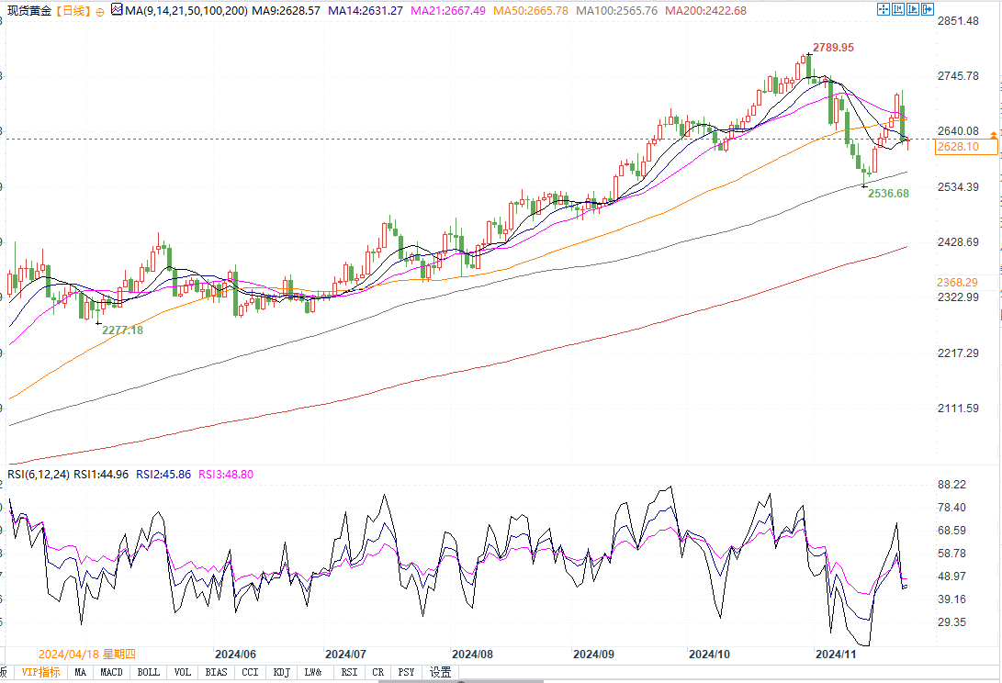Click the scroll-chart-right axis icon
Viewport: 1002px width, 683px height.
pyautogui.click(x=915, y=9)
